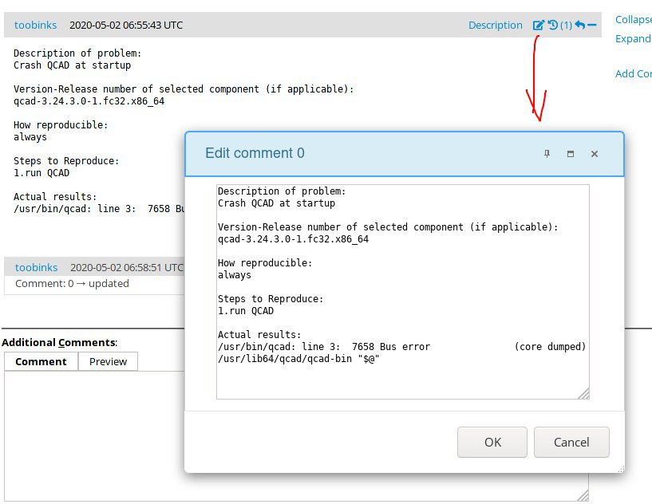This screenshot has height=504, width=652.
Task: Click the Add Comment link
Action: point(634,73)
